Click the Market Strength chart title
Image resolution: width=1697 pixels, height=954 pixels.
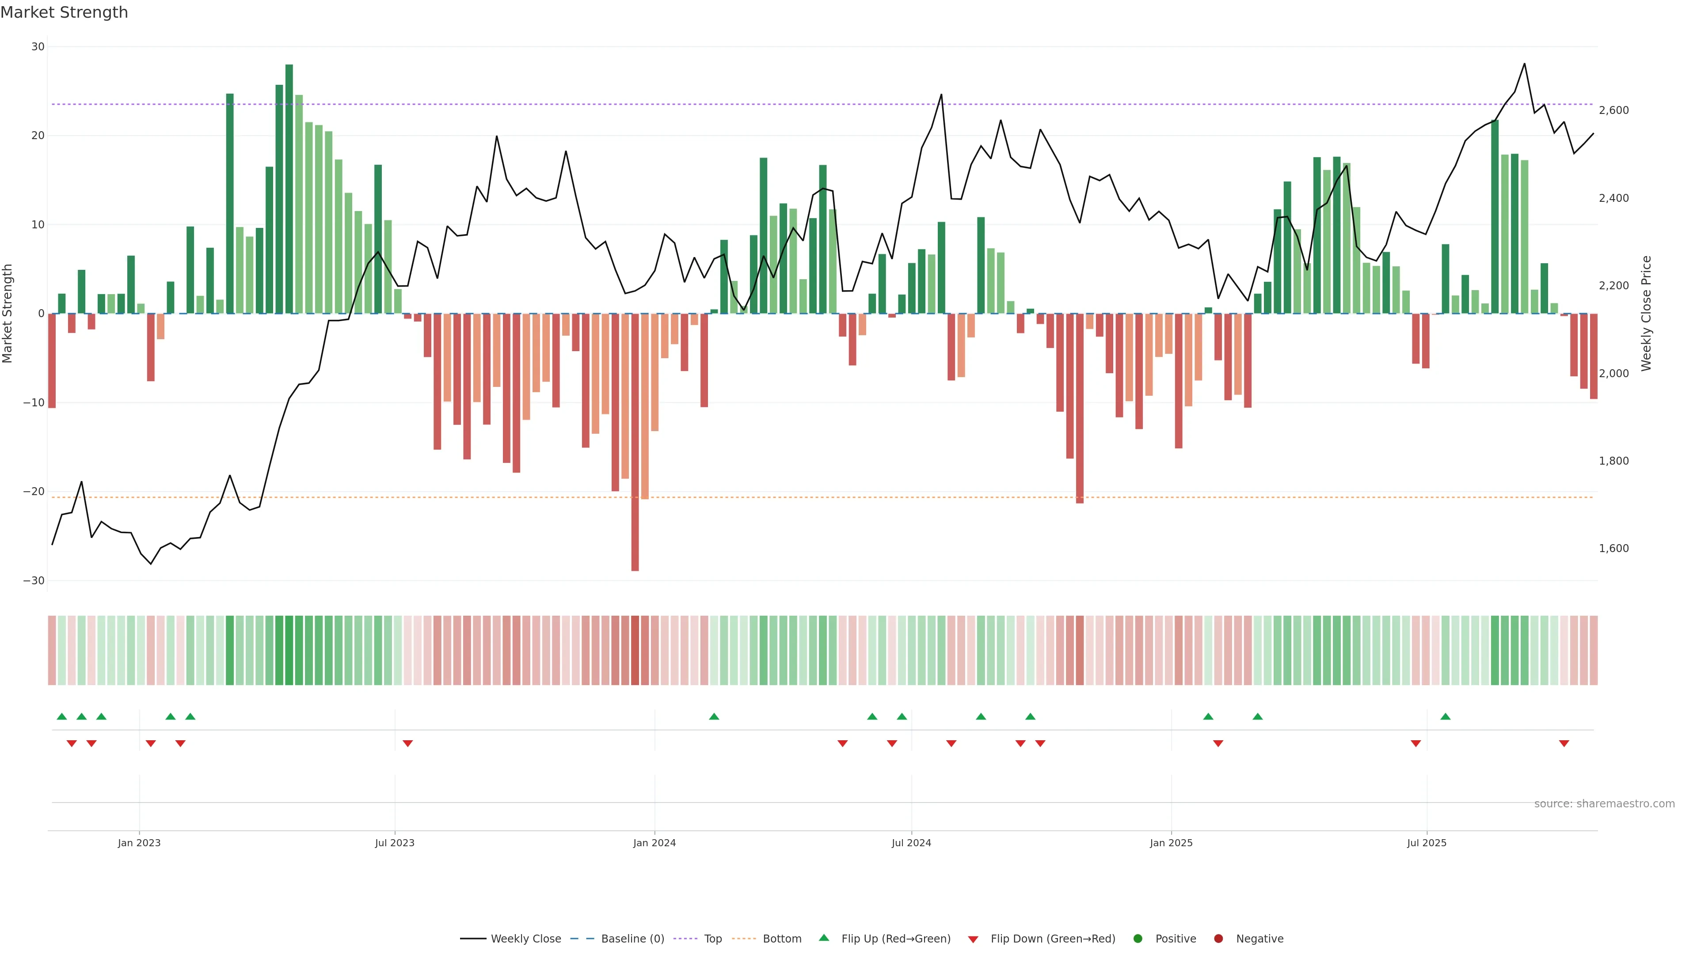[65, 12]
